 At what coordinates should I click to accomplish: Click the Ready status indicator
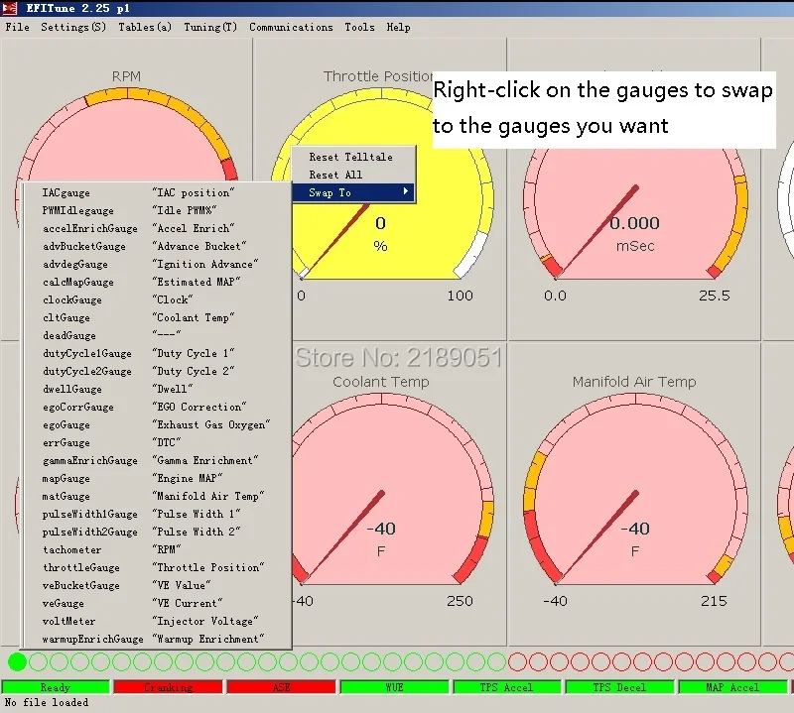coord(56,687)
